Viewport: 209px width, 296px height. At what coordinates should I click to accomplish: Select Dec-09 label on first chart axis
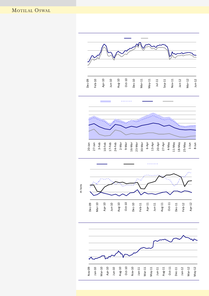[88, 83]
